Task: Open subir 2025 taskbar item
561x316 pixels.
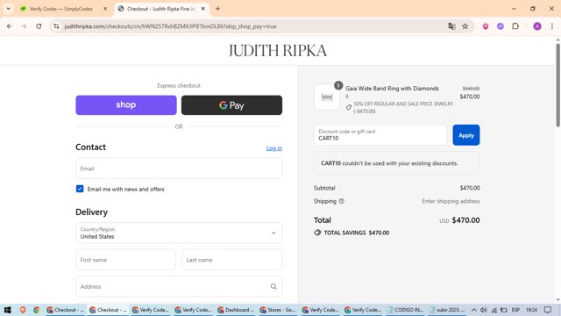Action: click(447, 310)
